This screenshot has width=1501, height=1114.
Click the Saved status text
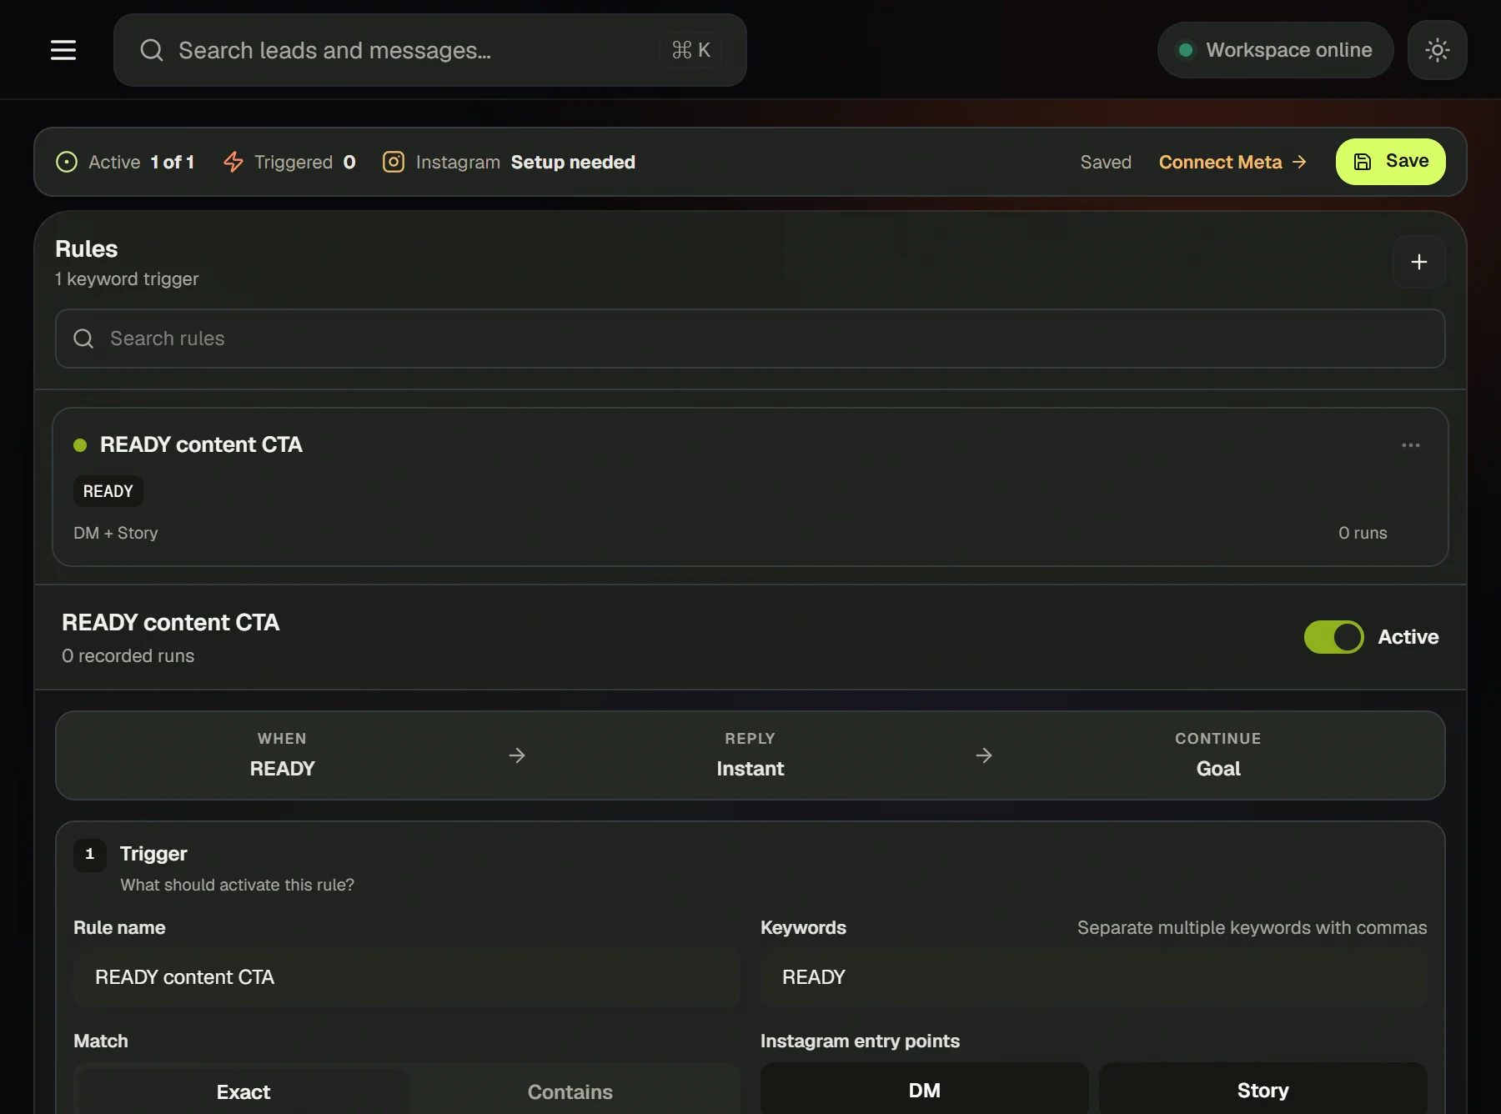(x=1106, y=162)
